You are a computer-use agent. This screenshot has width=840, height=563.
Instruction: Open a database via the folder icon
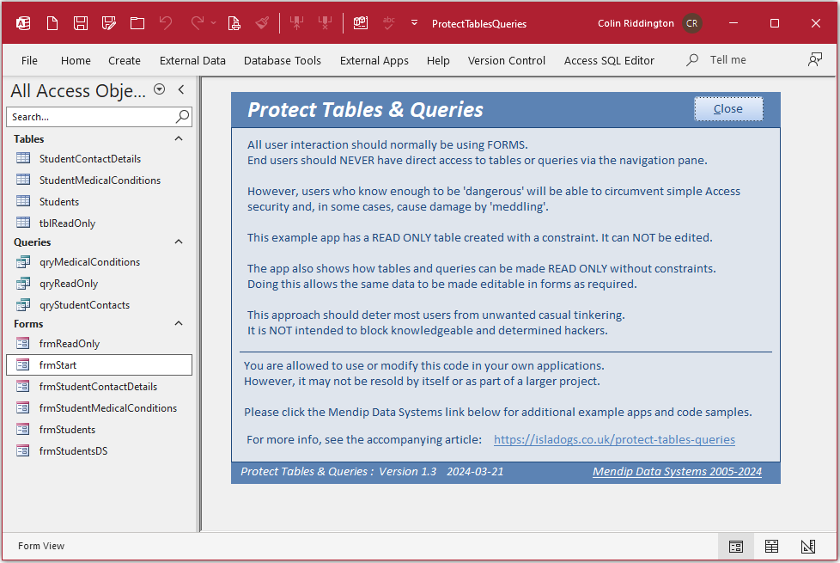point(137,23)
